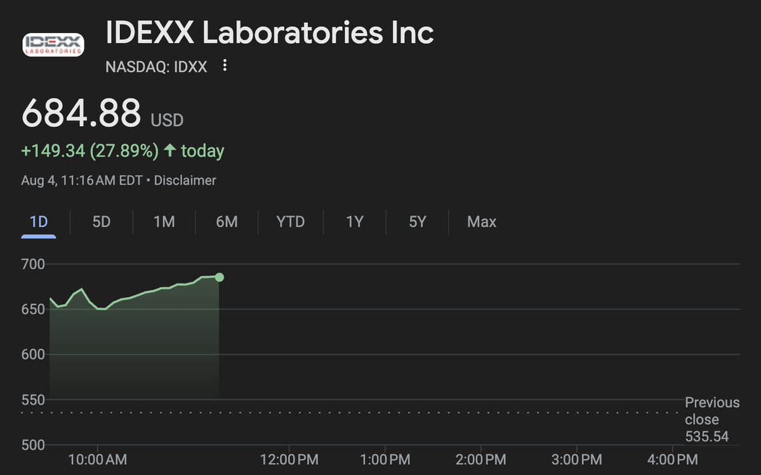This screenshot has height=475, width=761.
Task: Click the green current price dot on chart
Action: (220, 277)
